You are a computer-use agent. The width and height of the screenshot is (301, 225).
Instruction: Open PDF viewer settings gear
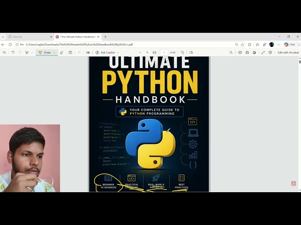(x=270, y=52)
